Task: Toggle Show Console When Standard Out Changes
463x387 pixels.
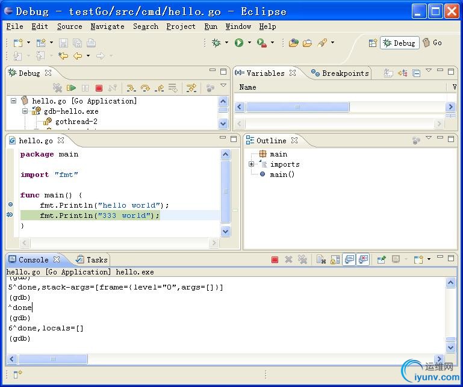Action: (349, 259)
